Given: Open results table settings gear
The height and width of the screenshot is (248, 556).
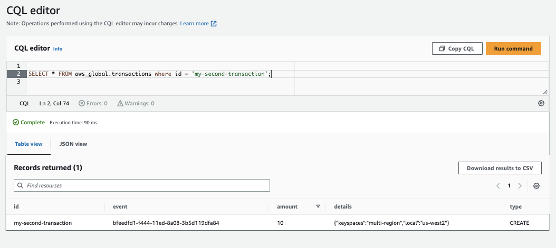Looking at the screenshot, I should click(x=536, y=186).
